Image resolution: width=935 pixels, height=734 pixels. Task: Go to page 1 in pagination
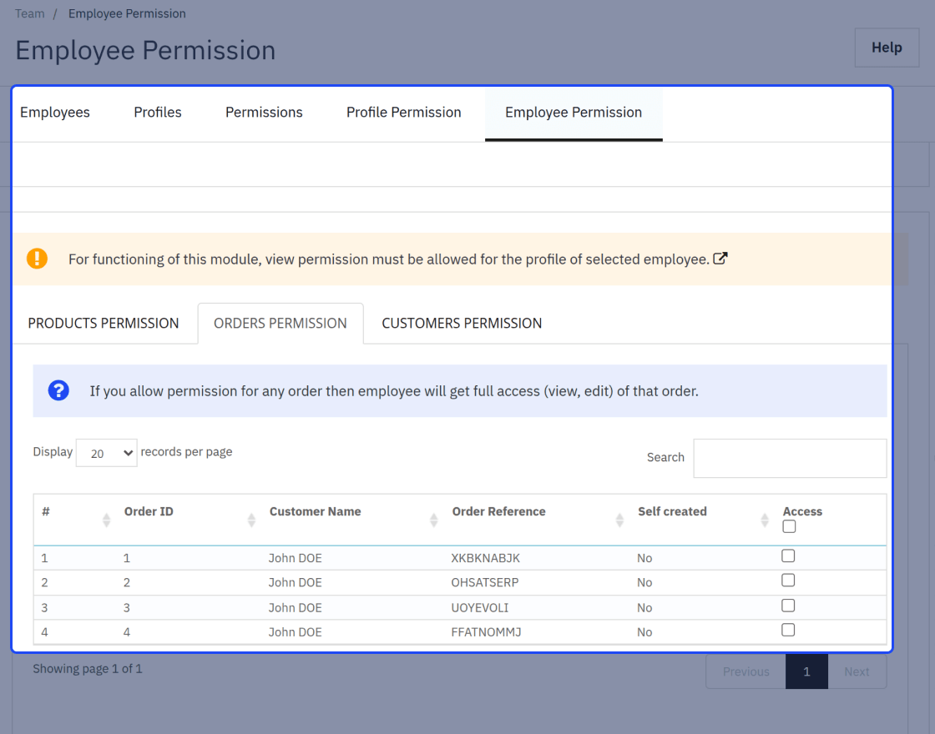pyautogui.click(x=806, y=671)
